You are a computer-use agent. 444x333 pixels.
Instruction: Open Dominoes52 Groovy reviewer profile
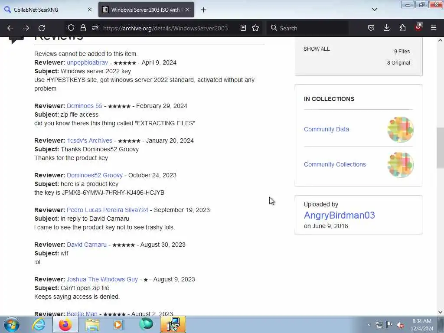[x=95, y=175]
